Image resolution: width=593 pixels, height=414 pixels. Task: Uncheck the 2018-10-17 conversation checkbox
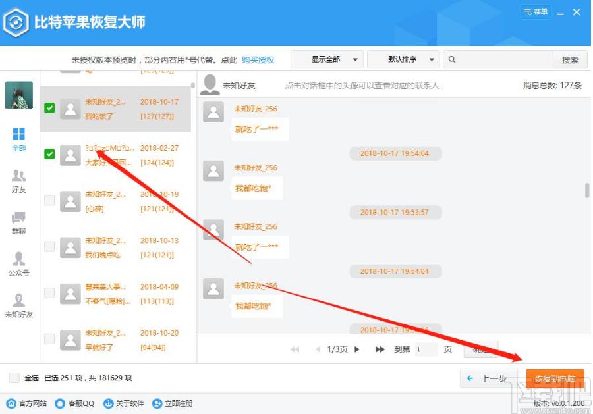49,108
